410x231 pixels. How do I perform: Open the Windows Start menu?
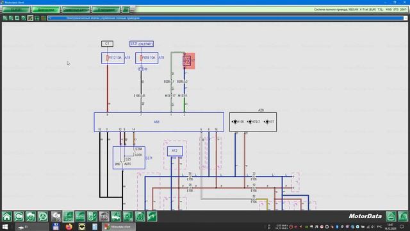pos(5,227)
